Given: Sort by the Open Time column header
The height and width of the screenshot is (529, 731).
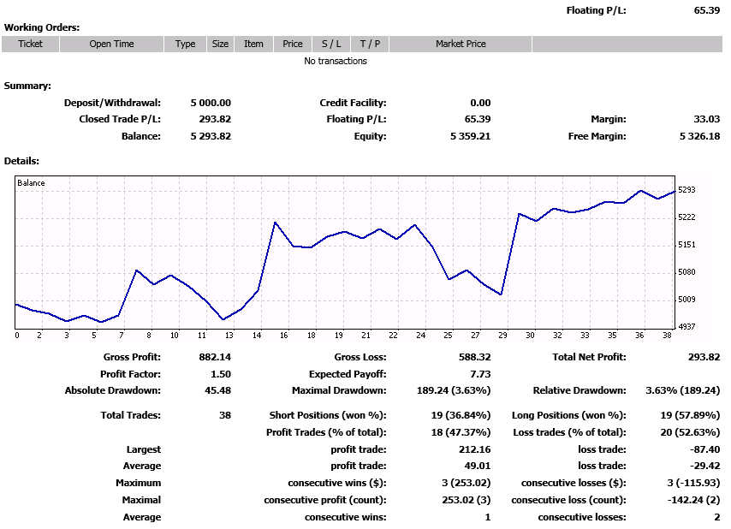Looking at the screenshot, I should tap(111, 44).
